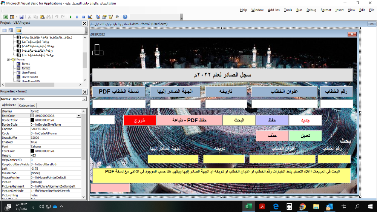Open Properties Window toolbar icon
The width and height of the screenshot is (377, 212).
tap(104, 17)
